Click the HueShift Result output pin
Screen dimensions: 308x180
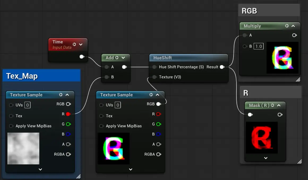coord(222,67)
